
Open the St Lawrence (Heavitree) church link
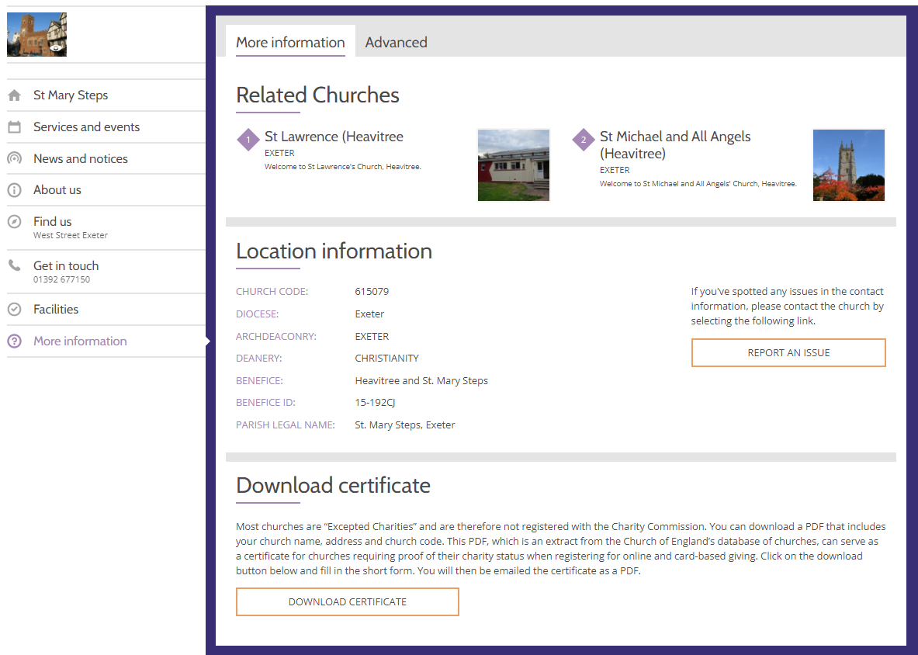[334, 136]
